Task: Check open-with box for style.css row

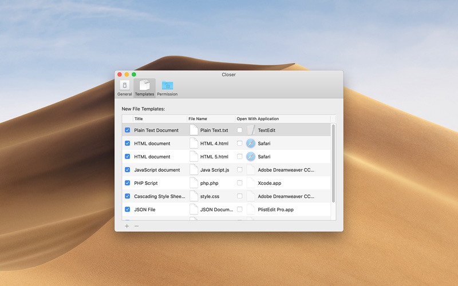Action: (x=239, y=196)
